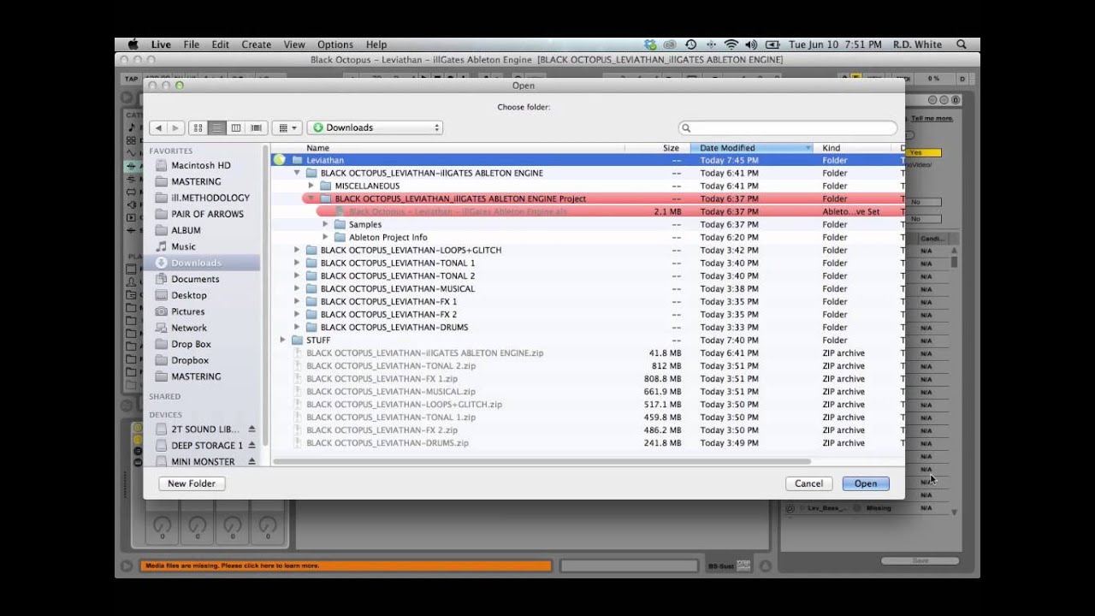Open the Edit menu
The height and width of the screenshot is (616, 1095).
tap(220, 44)
